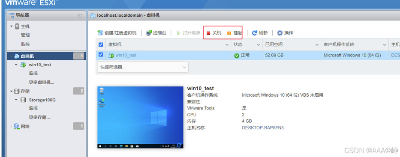Open the 虚拟机 column dropdown arrow
400x157 pixels.
coord(227,45)
